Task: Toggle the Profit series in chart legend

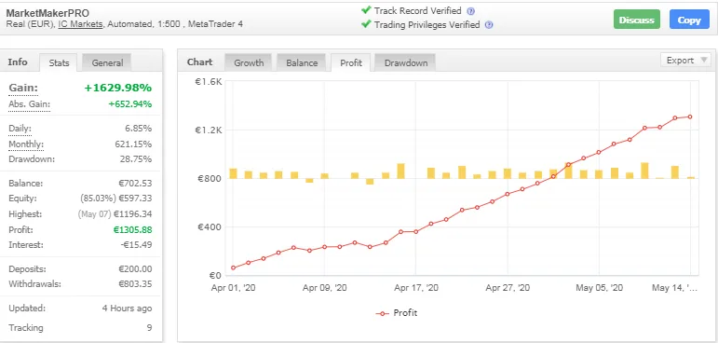Action: click(x=397, y=313)
